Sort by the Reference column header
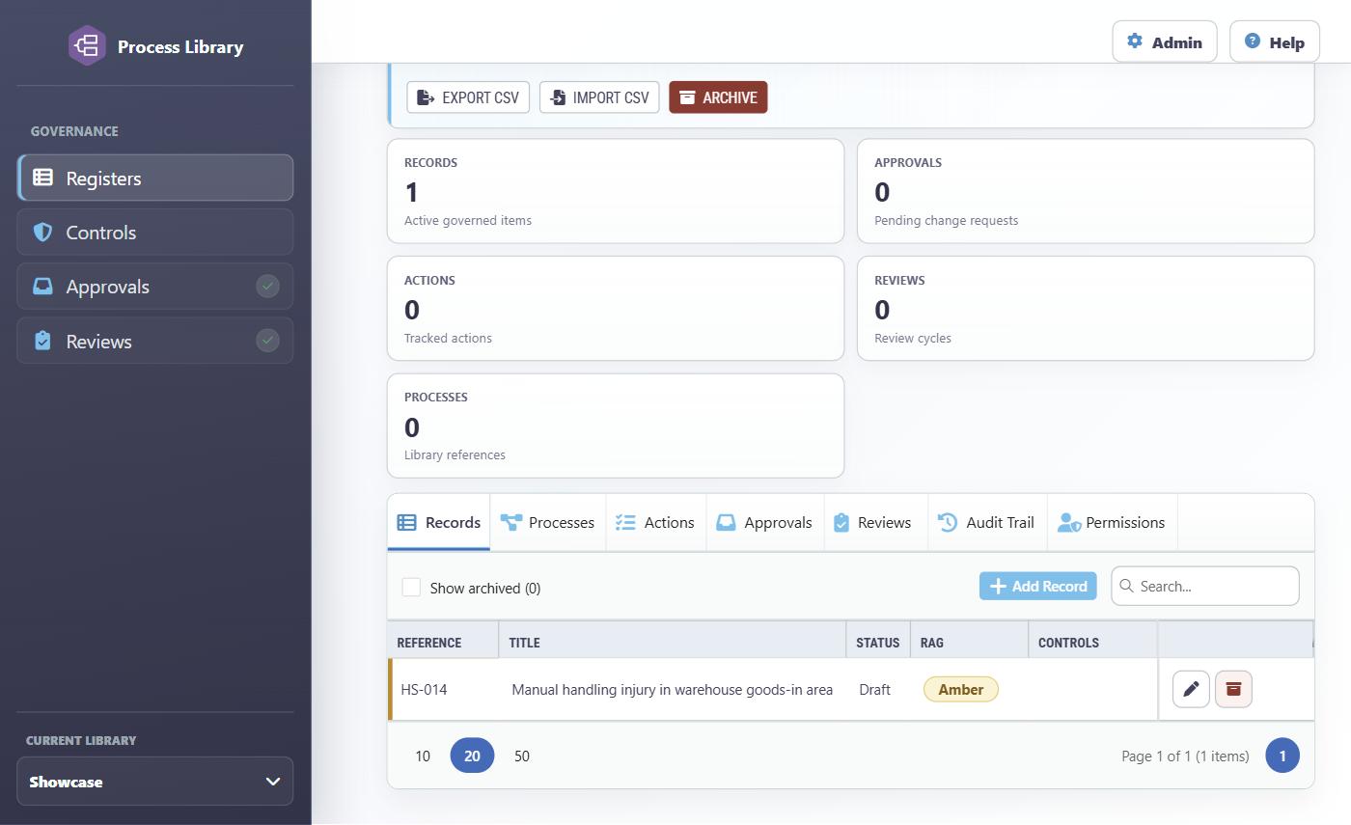This screenshot has height=825, width=1351. [x=443, y=642]
